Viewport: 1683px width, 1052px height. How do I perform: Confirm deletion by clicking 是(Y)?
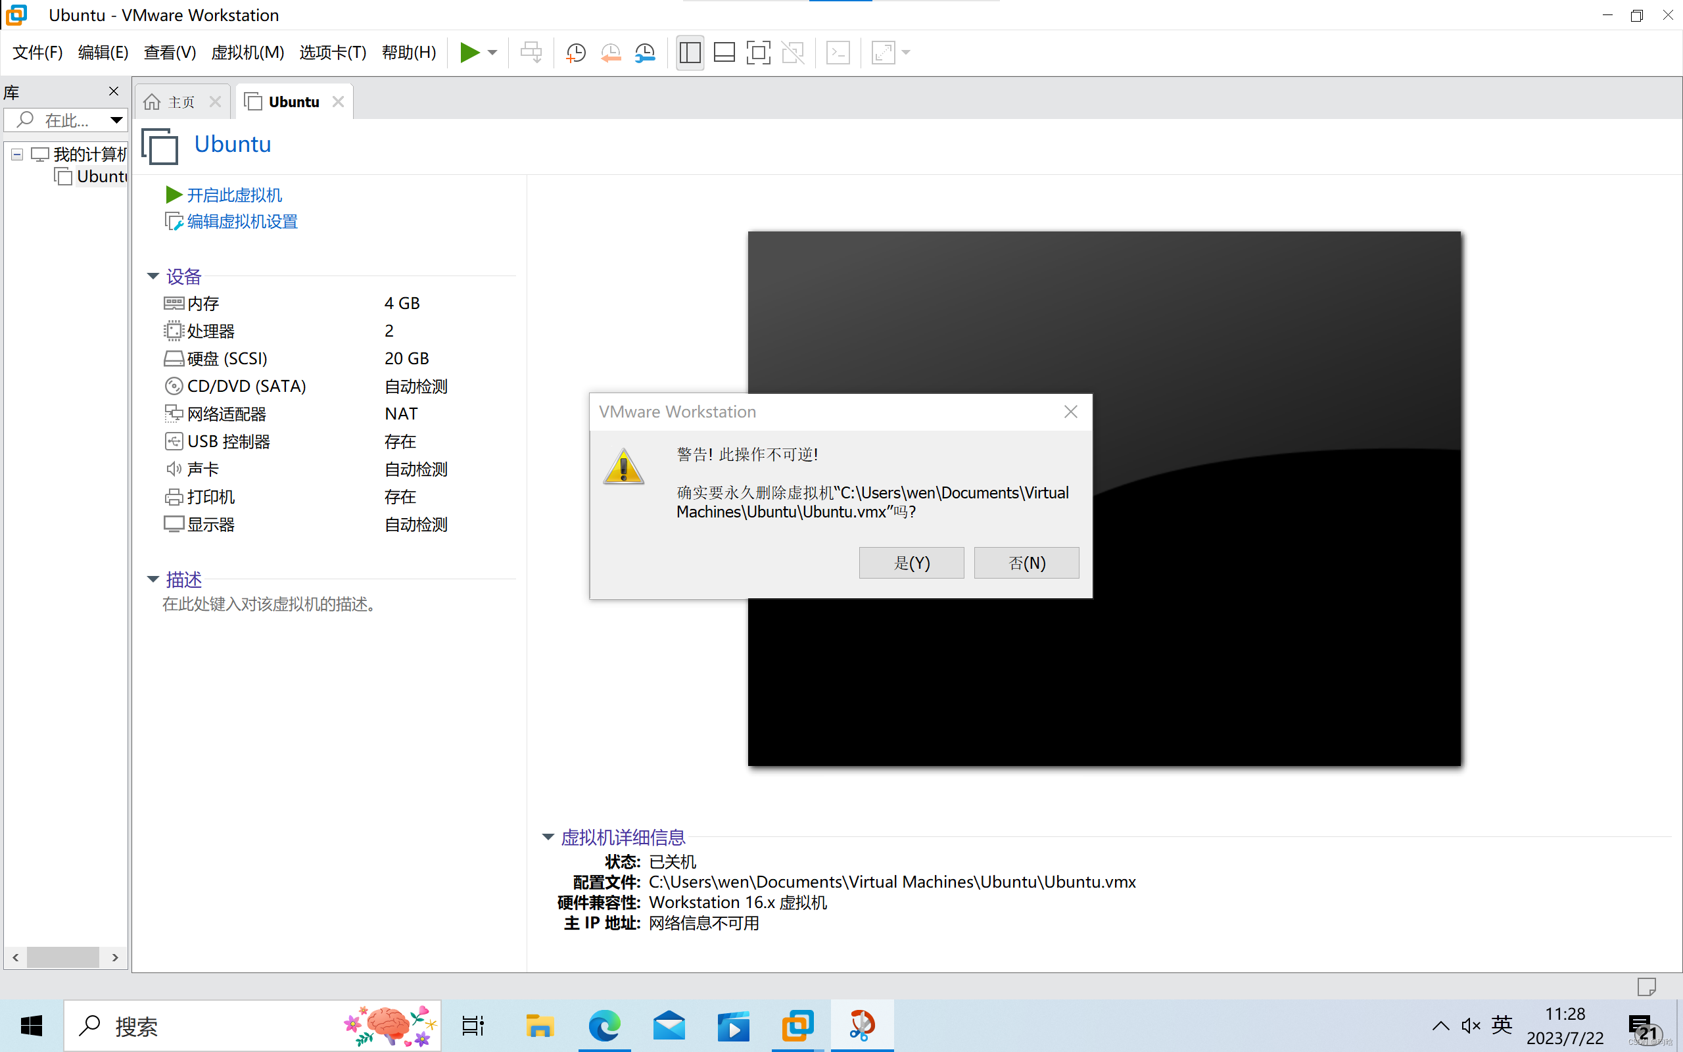pos(911,562)
